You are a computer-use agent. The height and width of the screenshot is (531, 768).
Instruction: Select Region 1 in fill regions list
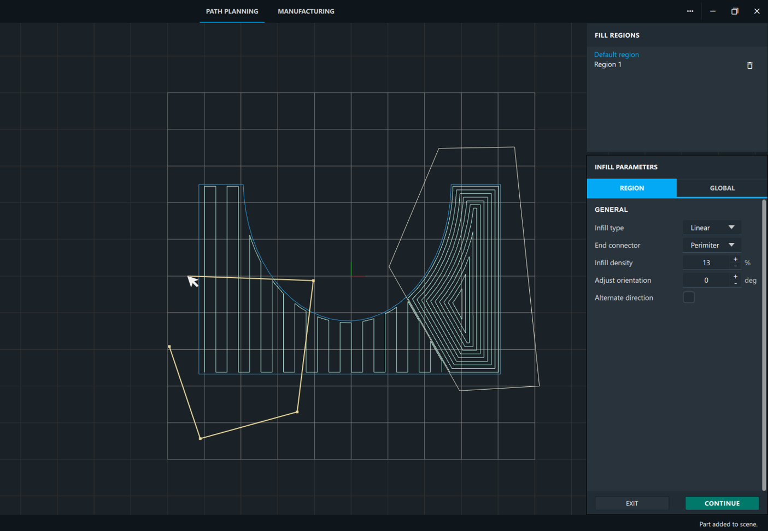pyautogui.click(x=608, y=64)
